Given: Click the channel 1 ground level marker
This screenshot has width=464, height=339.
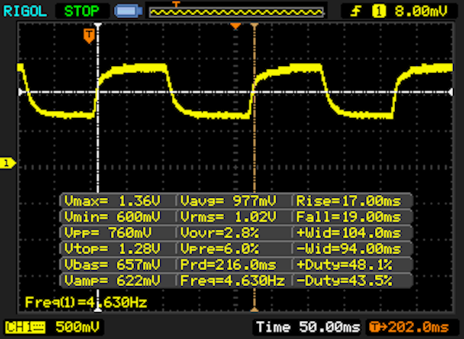Looking at the screenshot, I should (8, 163).
